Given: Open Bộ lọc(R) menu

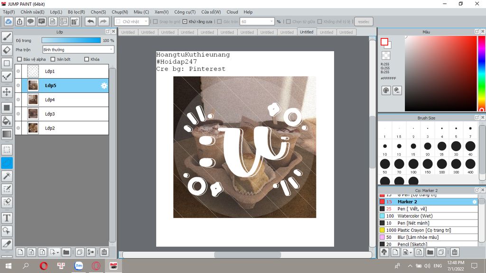Looking at the screenshot, I should (76, 12).
